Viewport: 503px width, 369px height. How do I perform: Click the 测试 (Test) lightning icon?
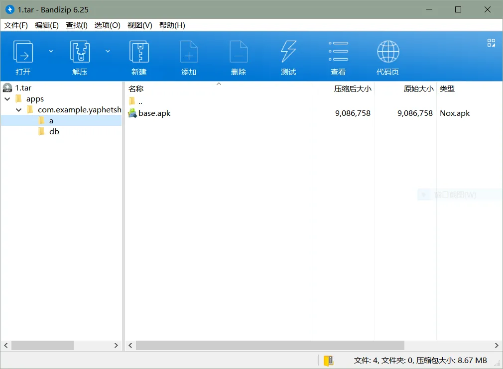(x=288, y=51)
